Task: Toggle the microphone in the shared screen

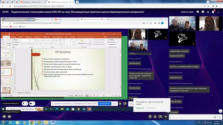Action: [x=23, y=103]
